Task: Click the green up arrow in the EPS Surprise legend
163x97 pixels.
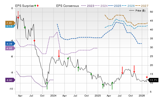Action: click(35, 6)
